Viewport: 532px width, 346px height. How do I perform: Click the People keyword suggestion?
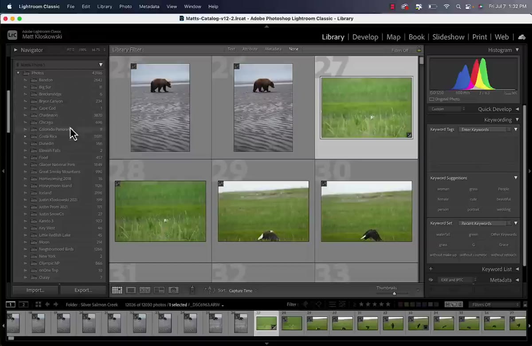tap(503, 189)
